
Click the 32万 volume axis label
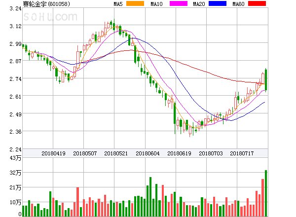pos(15,173)
